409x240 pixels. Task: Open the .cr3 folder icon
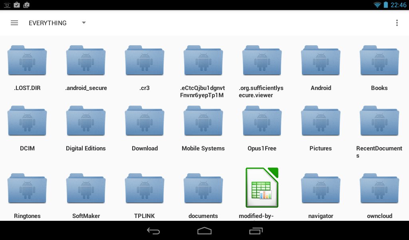[145, 60]
